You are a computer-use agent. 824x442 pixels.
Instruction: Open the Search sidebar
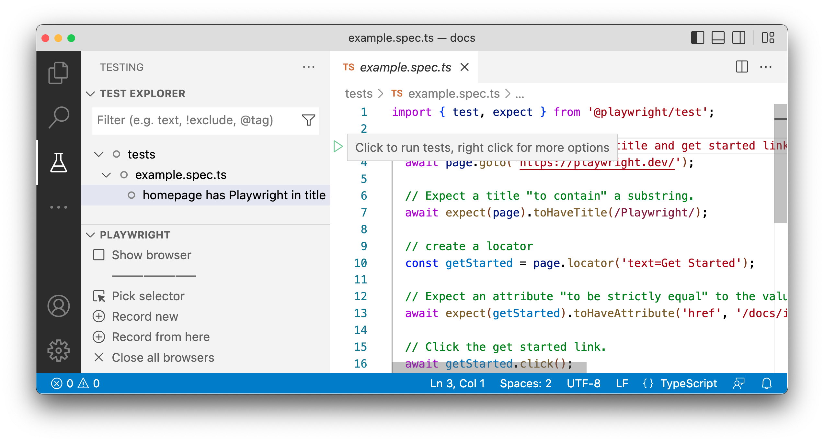point(59,116)
